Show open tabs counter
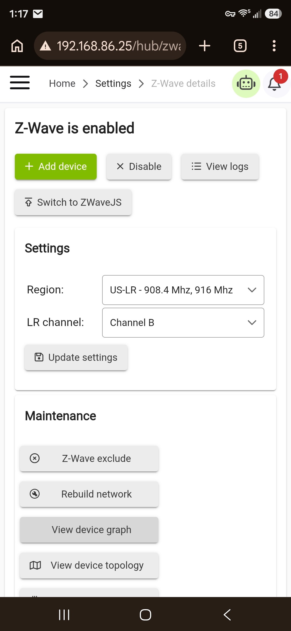 point(240,46)
